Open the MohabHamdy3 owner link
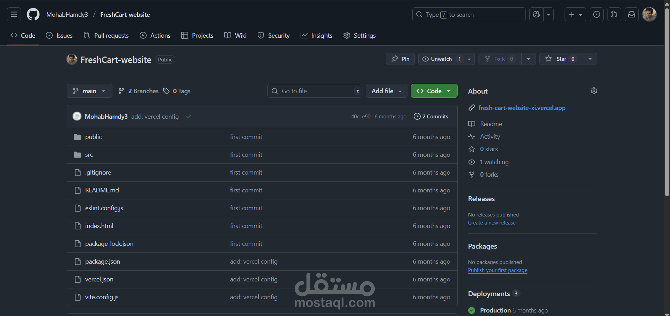This screenshot has height=316, width=670. pyautogui.click(x=67, y=15)
